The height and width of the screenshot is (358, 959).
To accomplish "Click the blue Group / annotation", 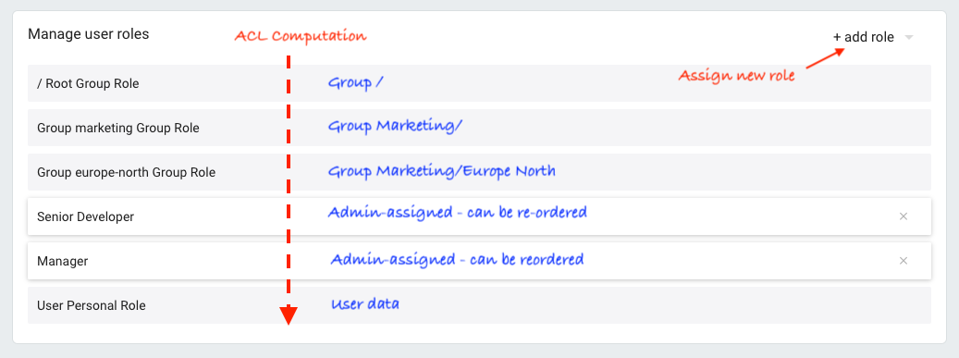I will (x=355, y=82).
